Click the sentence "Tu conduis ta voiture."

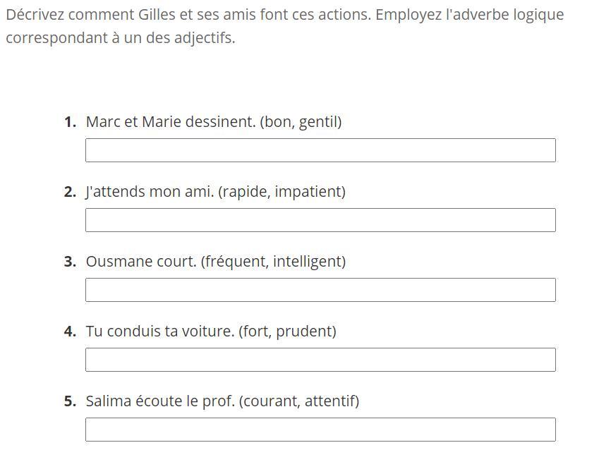pos(159,332)
